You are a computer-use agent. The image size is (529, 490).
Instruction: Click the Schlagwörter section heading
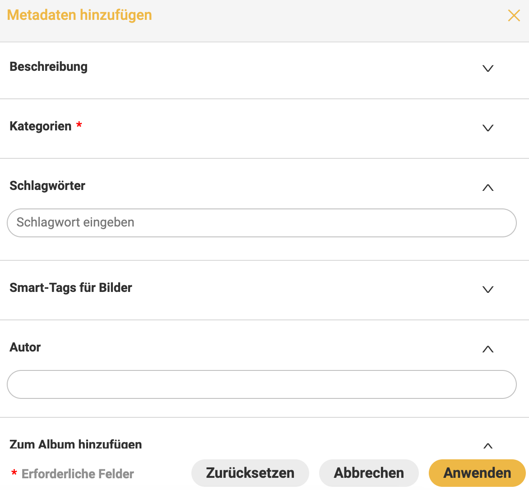(x=47, y=186)
